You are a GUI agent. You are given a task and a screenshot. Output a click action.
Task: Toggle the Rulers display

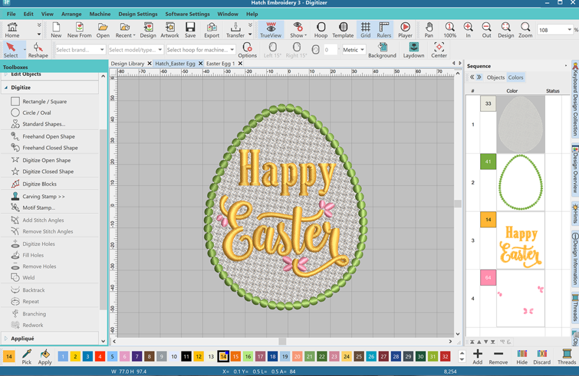coord(384,30)
